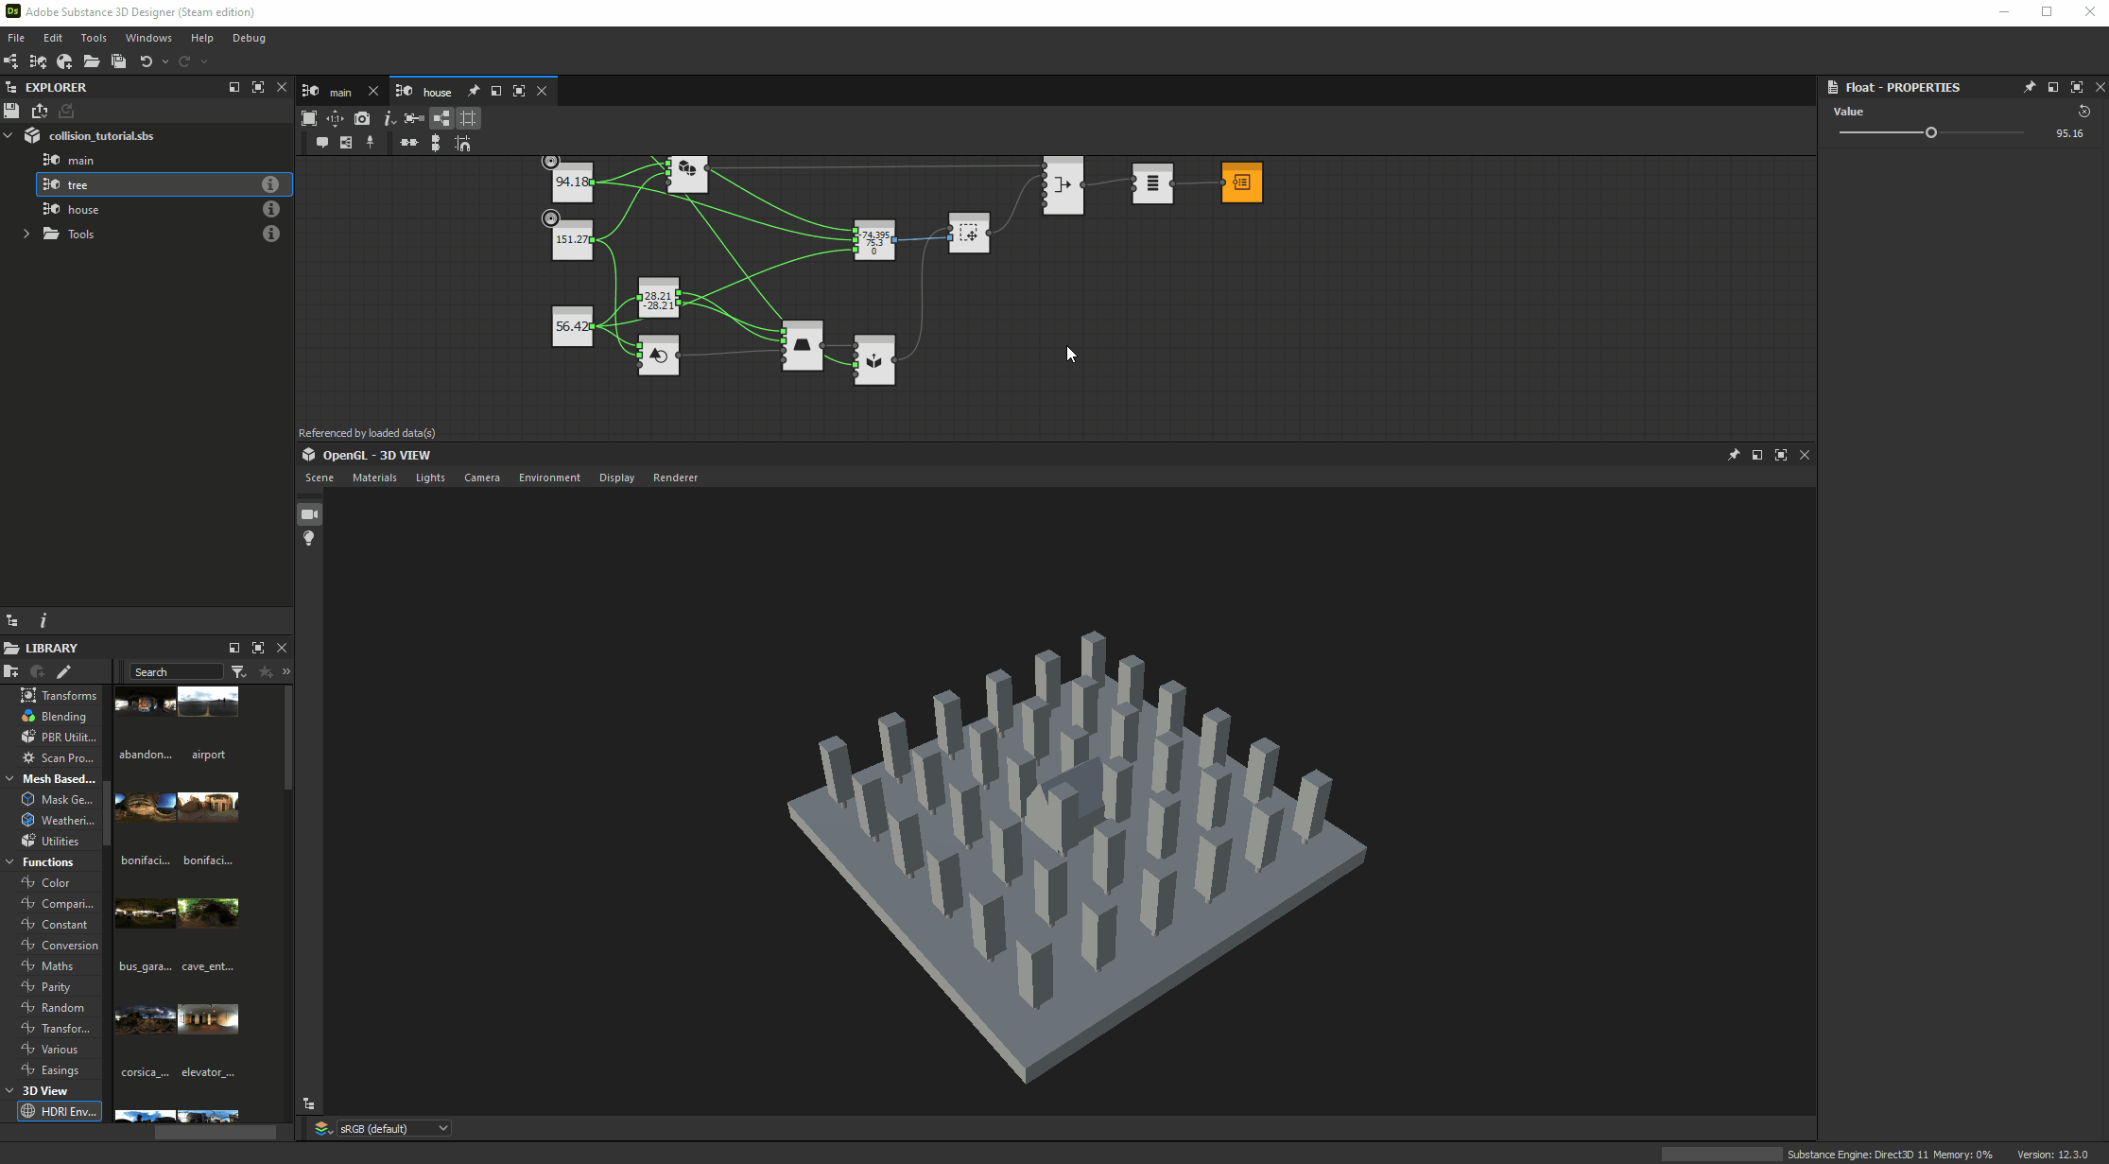Click the Undo arrow icon
The height and width of the screenshot is (1164, 2109).
click(148, 61)
